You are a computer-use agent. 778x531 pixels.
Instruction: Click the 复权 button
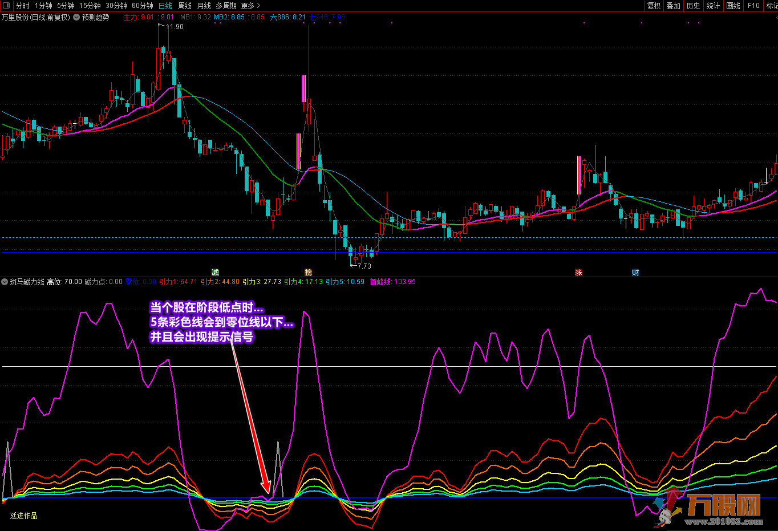(654, 6)
